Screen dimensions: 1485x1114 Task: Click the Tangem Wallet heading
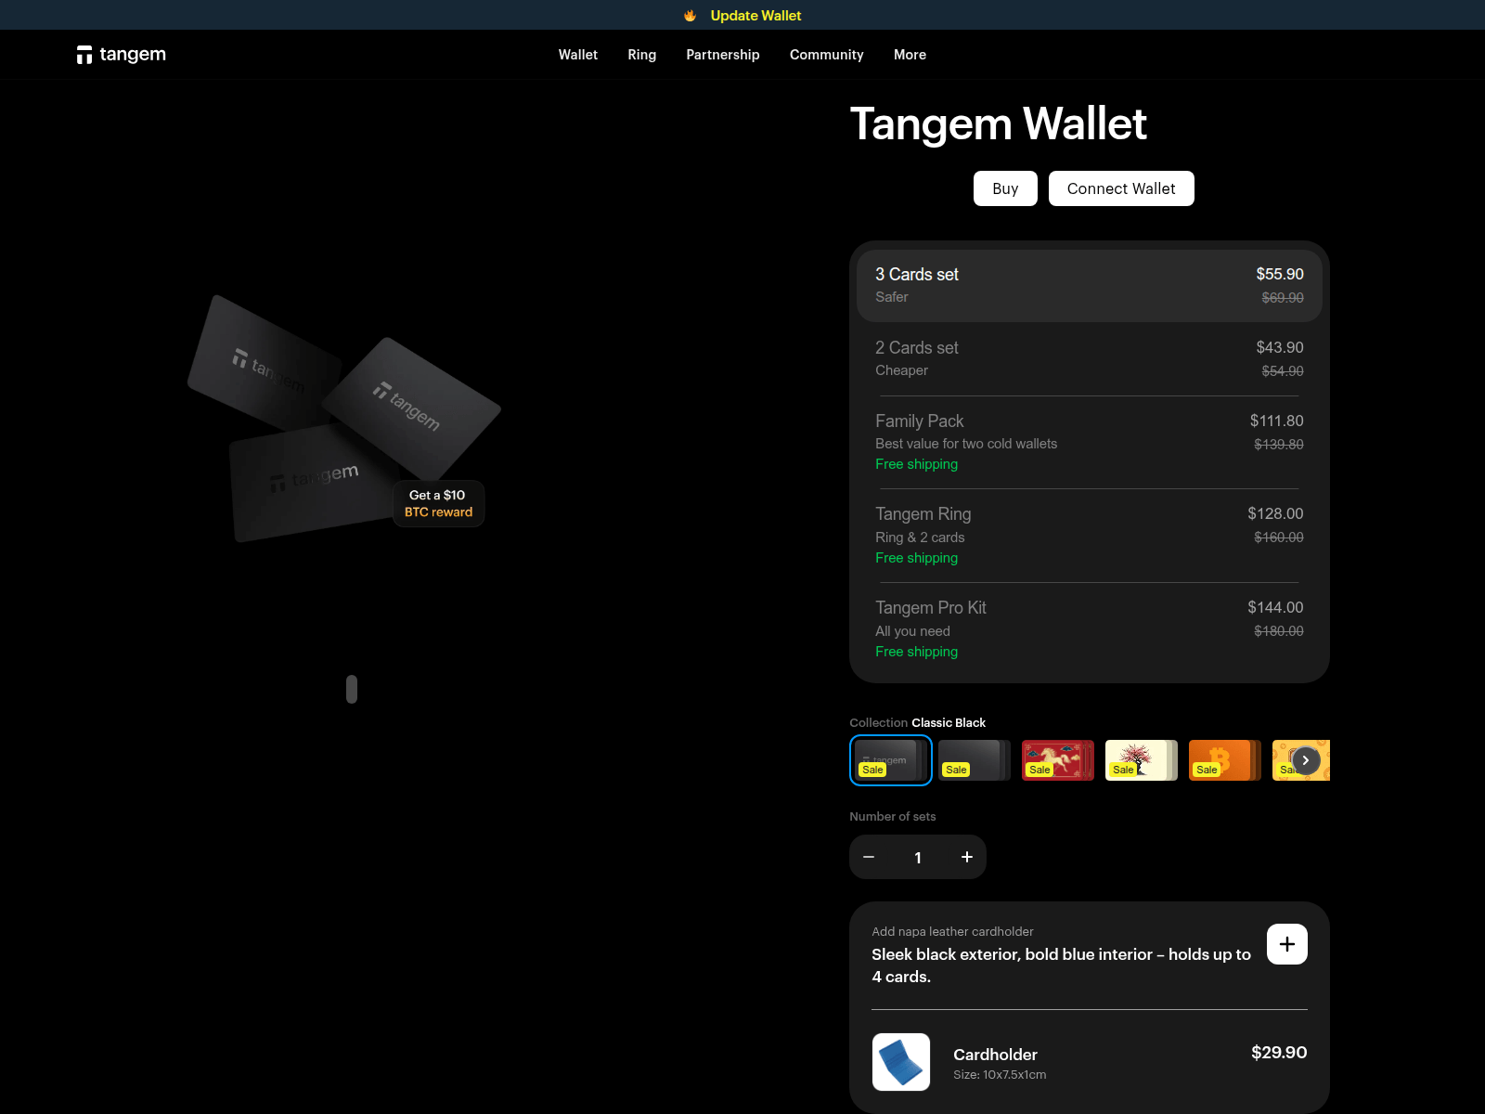click(x=999, y=123)
